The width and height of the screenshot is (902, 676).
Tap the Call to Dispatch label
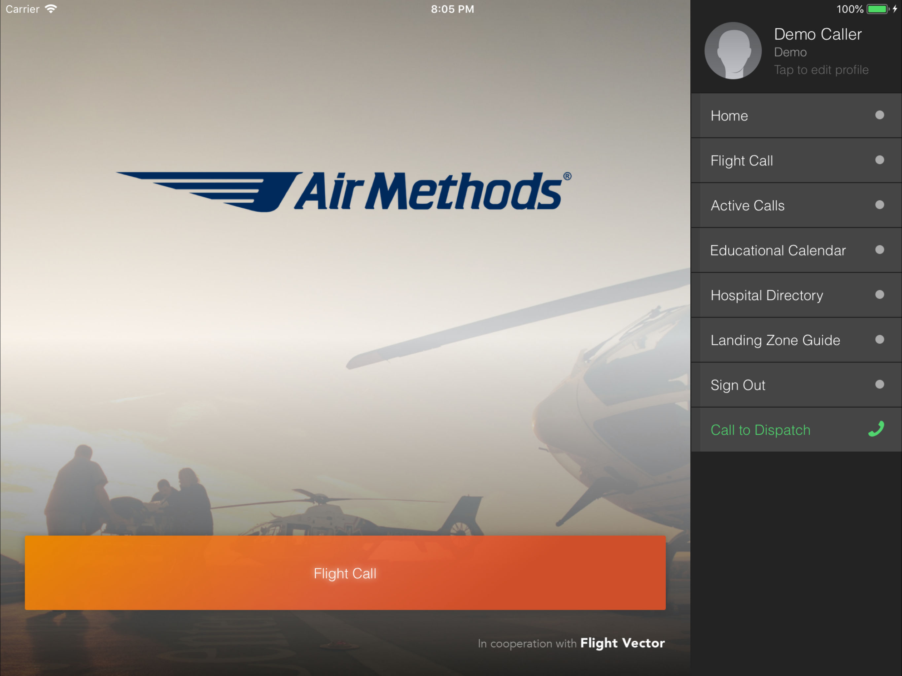coord(760,430)
